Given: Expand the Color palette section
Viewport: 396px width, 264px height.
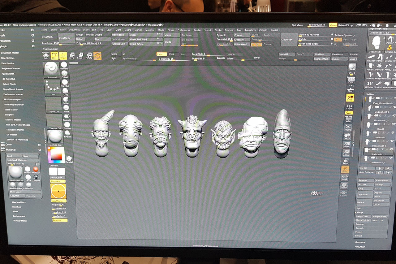Looking at the screenshot, I should pyautogui.click(x=9, y=145).
